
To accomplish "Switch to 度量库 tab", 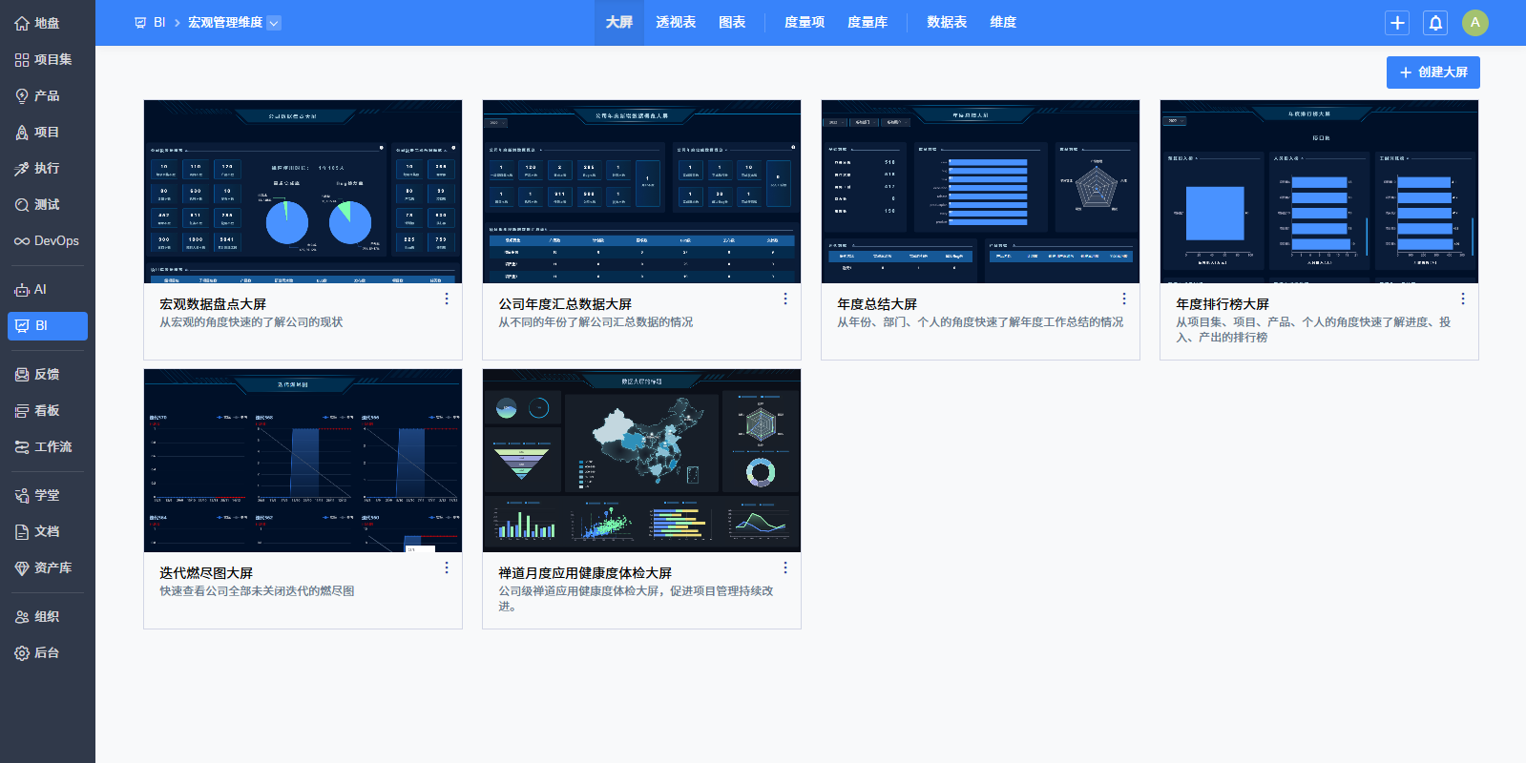I will tap(868, 23).
